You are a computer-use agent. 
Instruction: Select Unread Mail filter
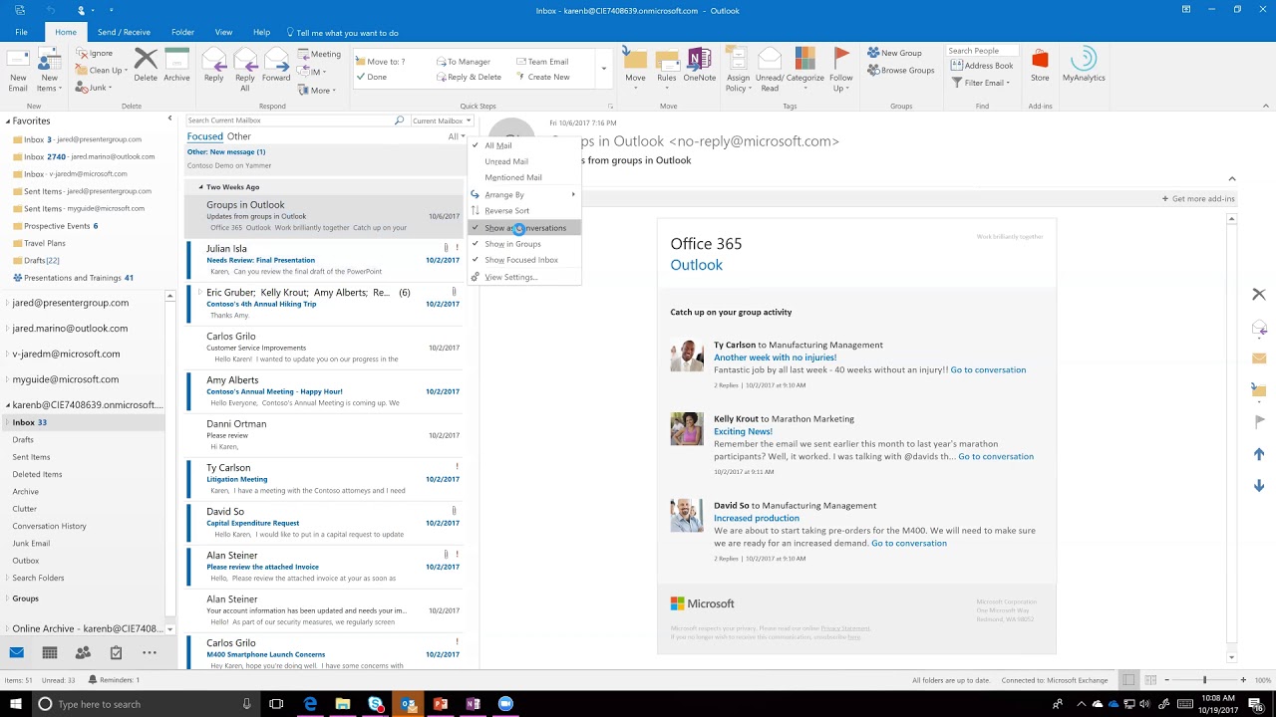(524, 161)
